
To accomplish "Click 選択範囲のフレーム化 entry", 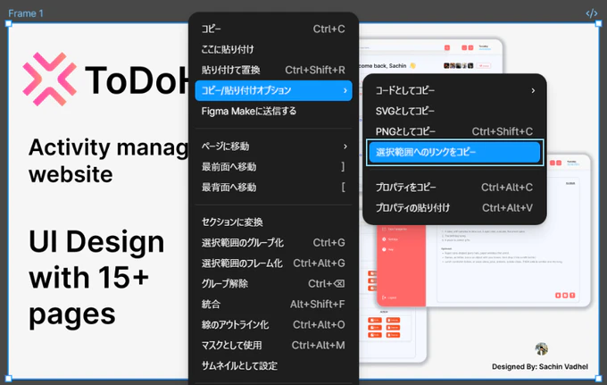I will tap(273, 264).
